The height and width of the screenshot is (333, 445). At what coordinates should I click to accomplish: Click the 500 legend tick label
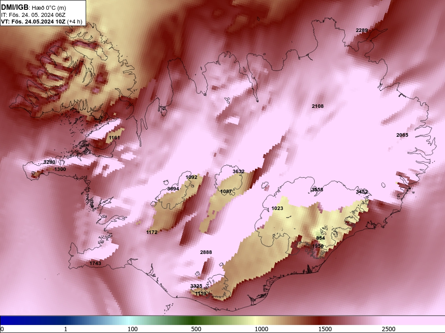(x=196, y=329)
